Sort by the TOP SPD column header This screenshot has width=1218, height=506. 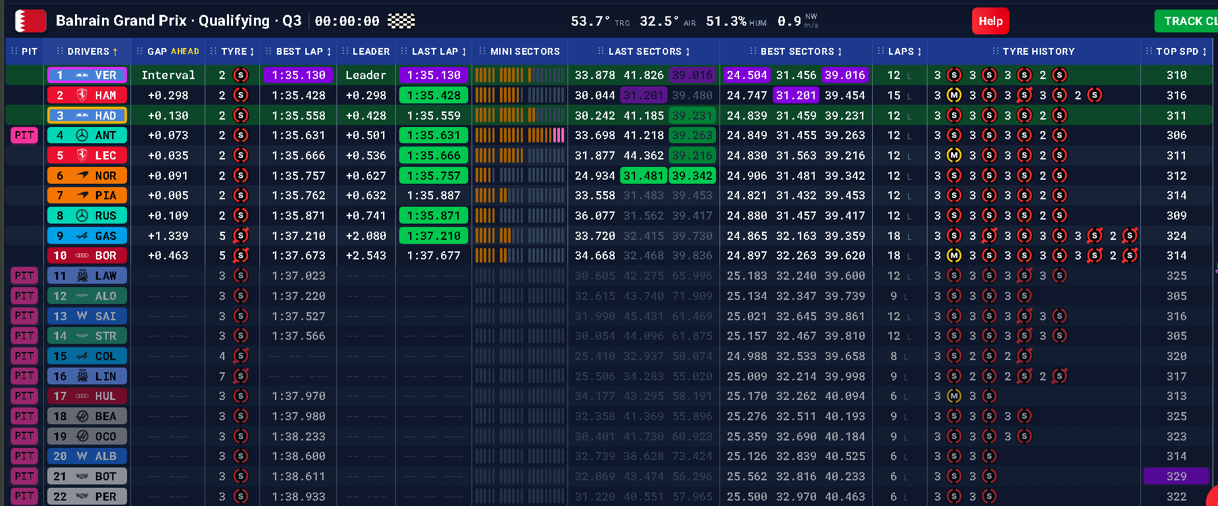tap(1177, 51)
